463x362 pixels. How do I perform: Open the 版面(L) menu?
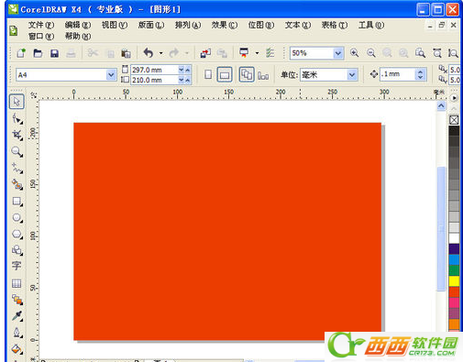151,25
